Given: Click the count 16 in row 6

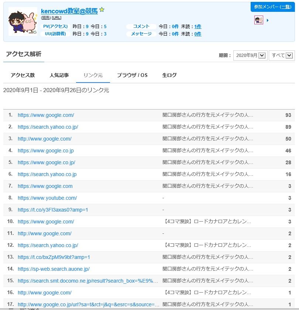Looking at the screenshot, I should click(x=288, y=174).
